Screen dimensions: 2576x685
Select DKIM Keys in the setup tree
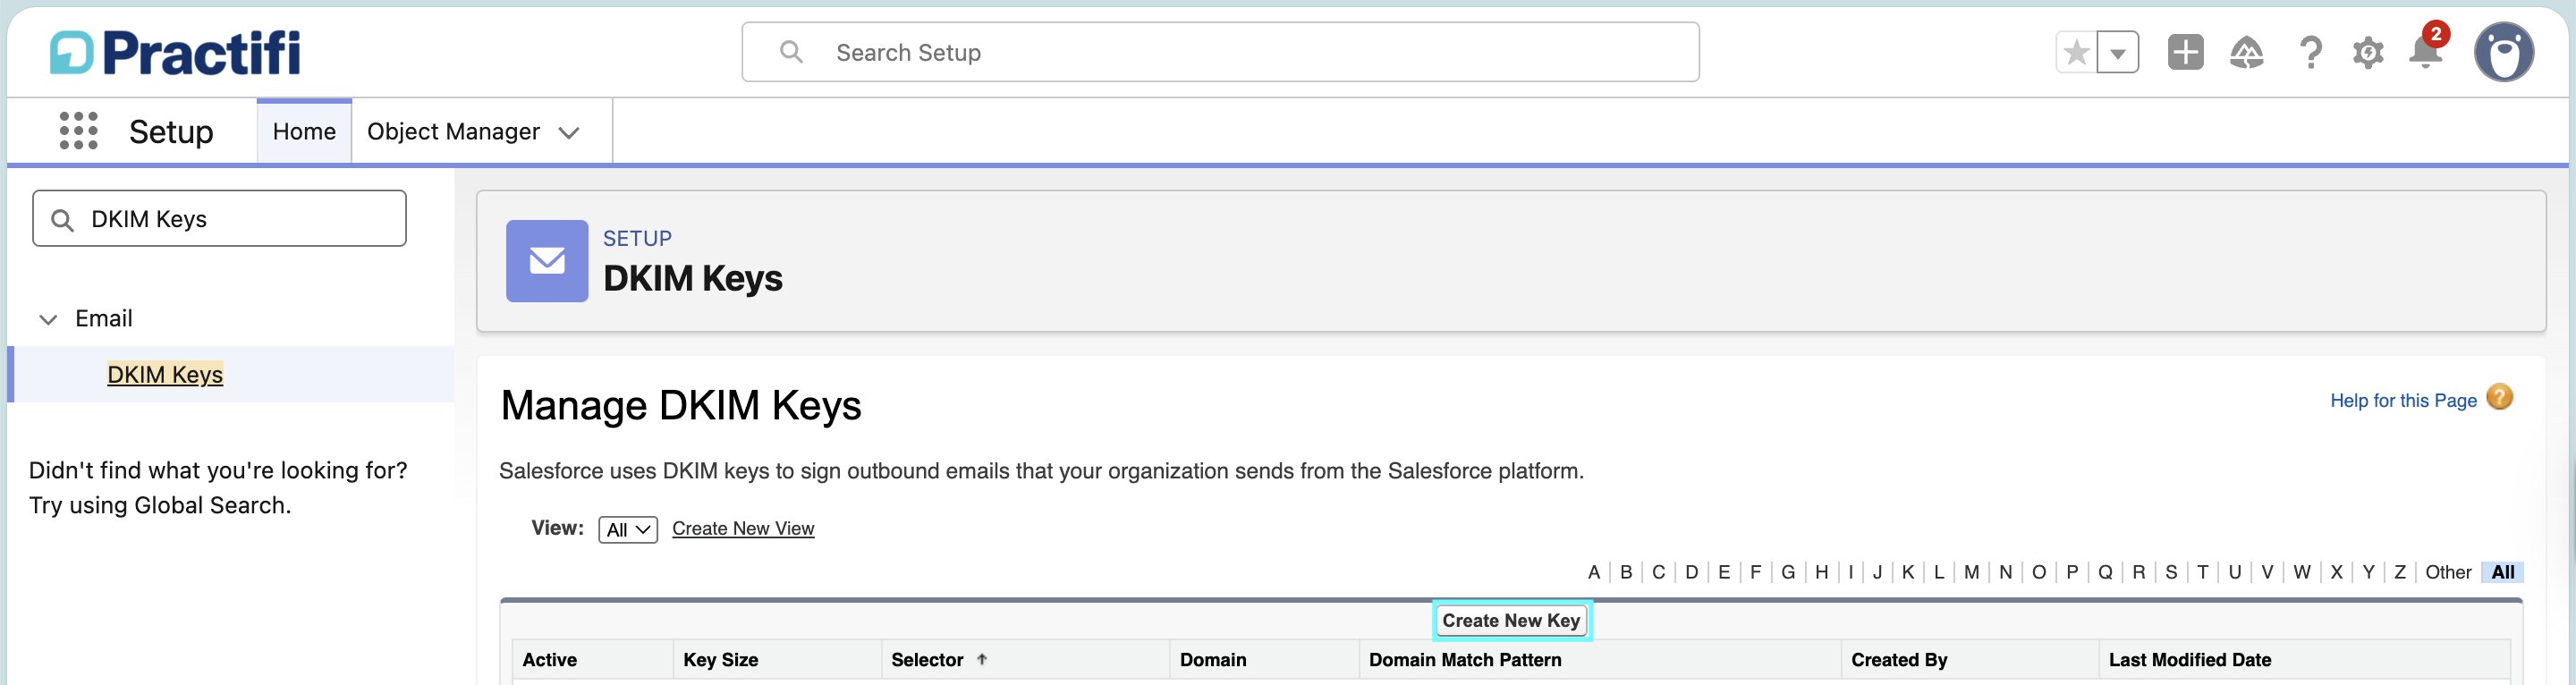[165, 374]
